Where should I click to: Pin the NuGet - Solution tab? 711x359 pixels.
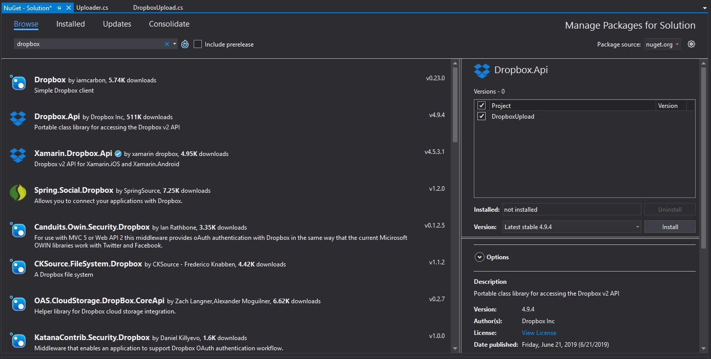point(59,8)
